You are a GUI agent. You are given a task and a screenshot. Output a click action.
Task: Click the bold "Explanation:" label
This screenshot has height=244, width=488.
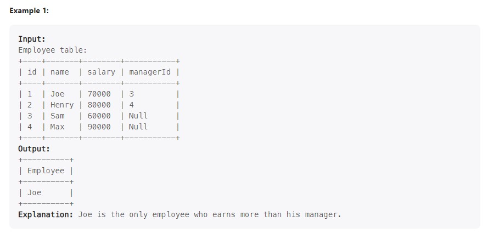point(46,214)
